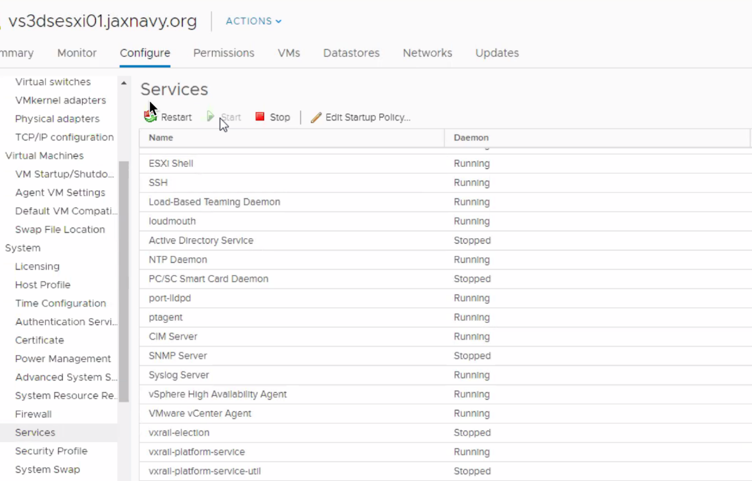Click the Restart service icon
This screenshot has width=752, height=481.
click(x=151, y=116)
